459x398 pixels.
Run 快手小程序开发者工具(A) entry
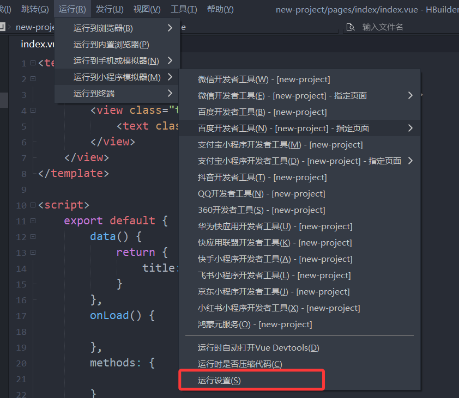(x=300, y=259)
